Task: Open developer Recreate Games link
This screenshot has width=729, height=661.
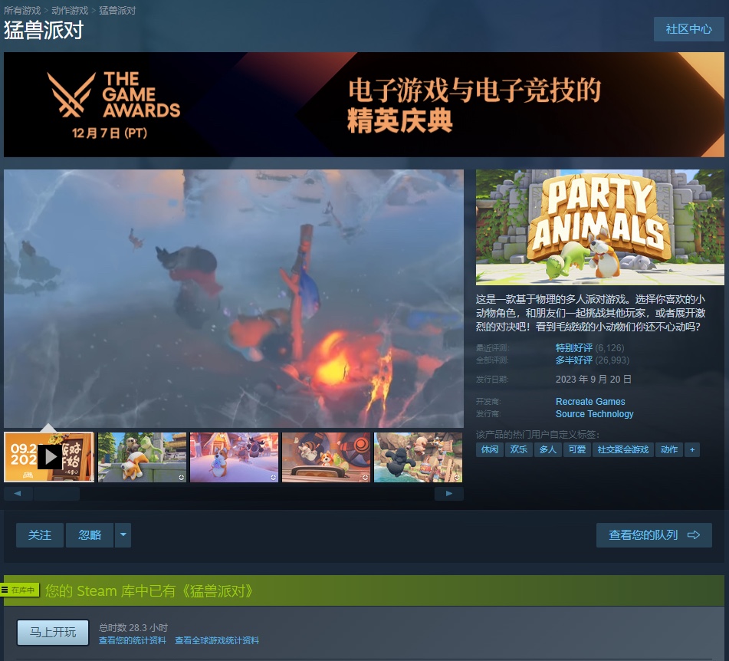Action: tap(590, 402)
